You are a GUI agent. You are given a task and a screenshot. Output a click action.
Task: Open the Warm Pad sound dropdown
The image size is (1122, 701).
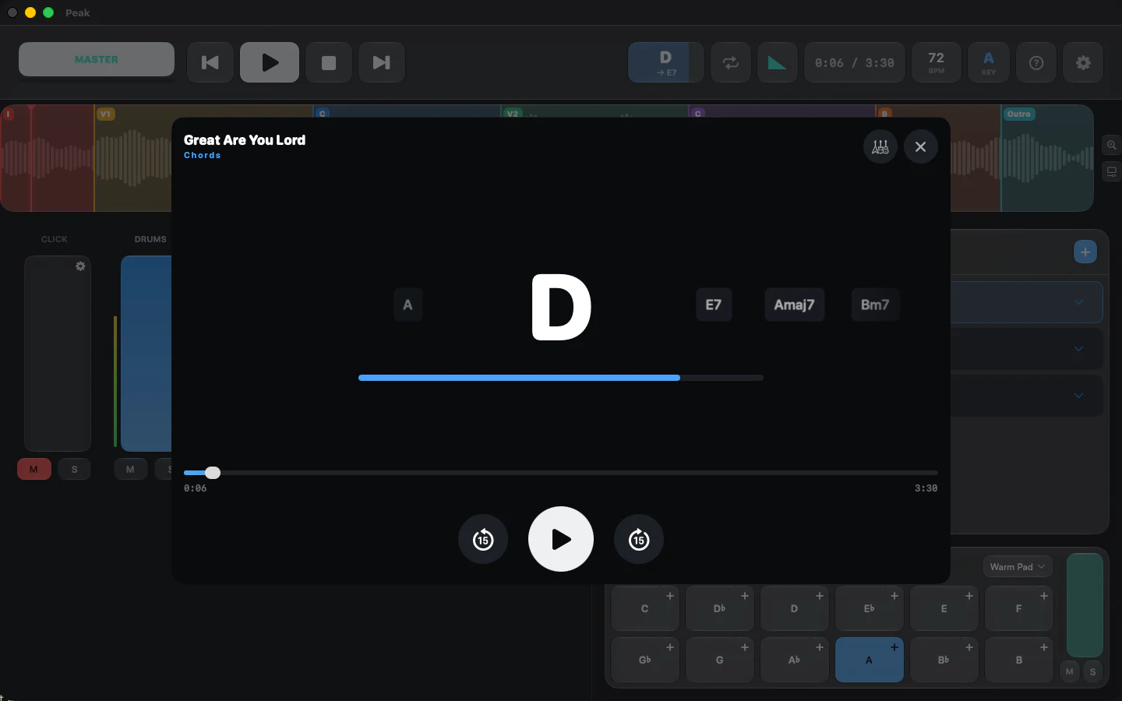pos(1018,567)
